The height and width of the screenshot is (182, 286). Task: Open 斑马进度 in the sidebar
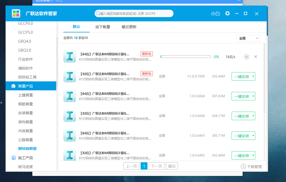(25, 167)
